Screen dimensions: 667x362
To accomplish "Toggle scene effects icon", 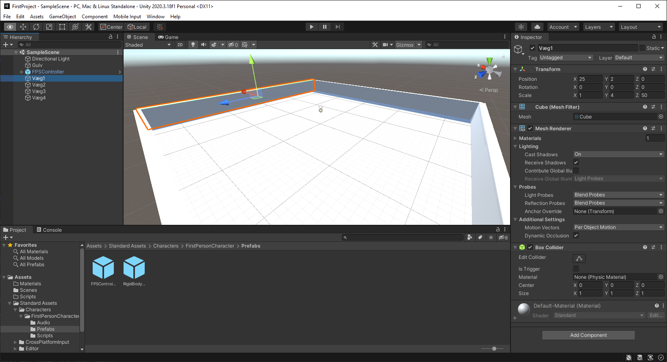I will pyautogui.click(x=214, y=45).
